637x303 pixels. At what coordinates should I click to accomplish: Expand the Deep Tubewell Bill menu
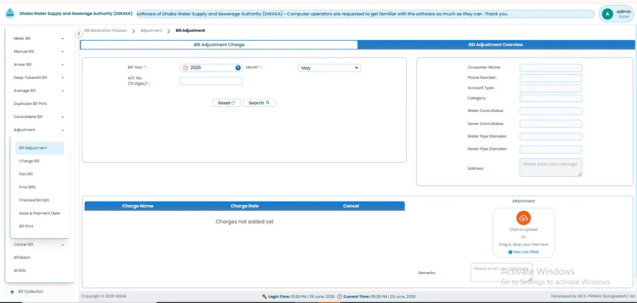[39, 77]
